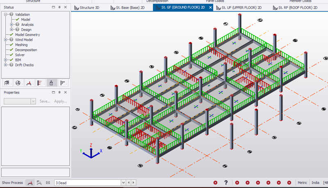Click the 3 Dead loadcase text field
The image size is (328, 188).
(87, 183)
